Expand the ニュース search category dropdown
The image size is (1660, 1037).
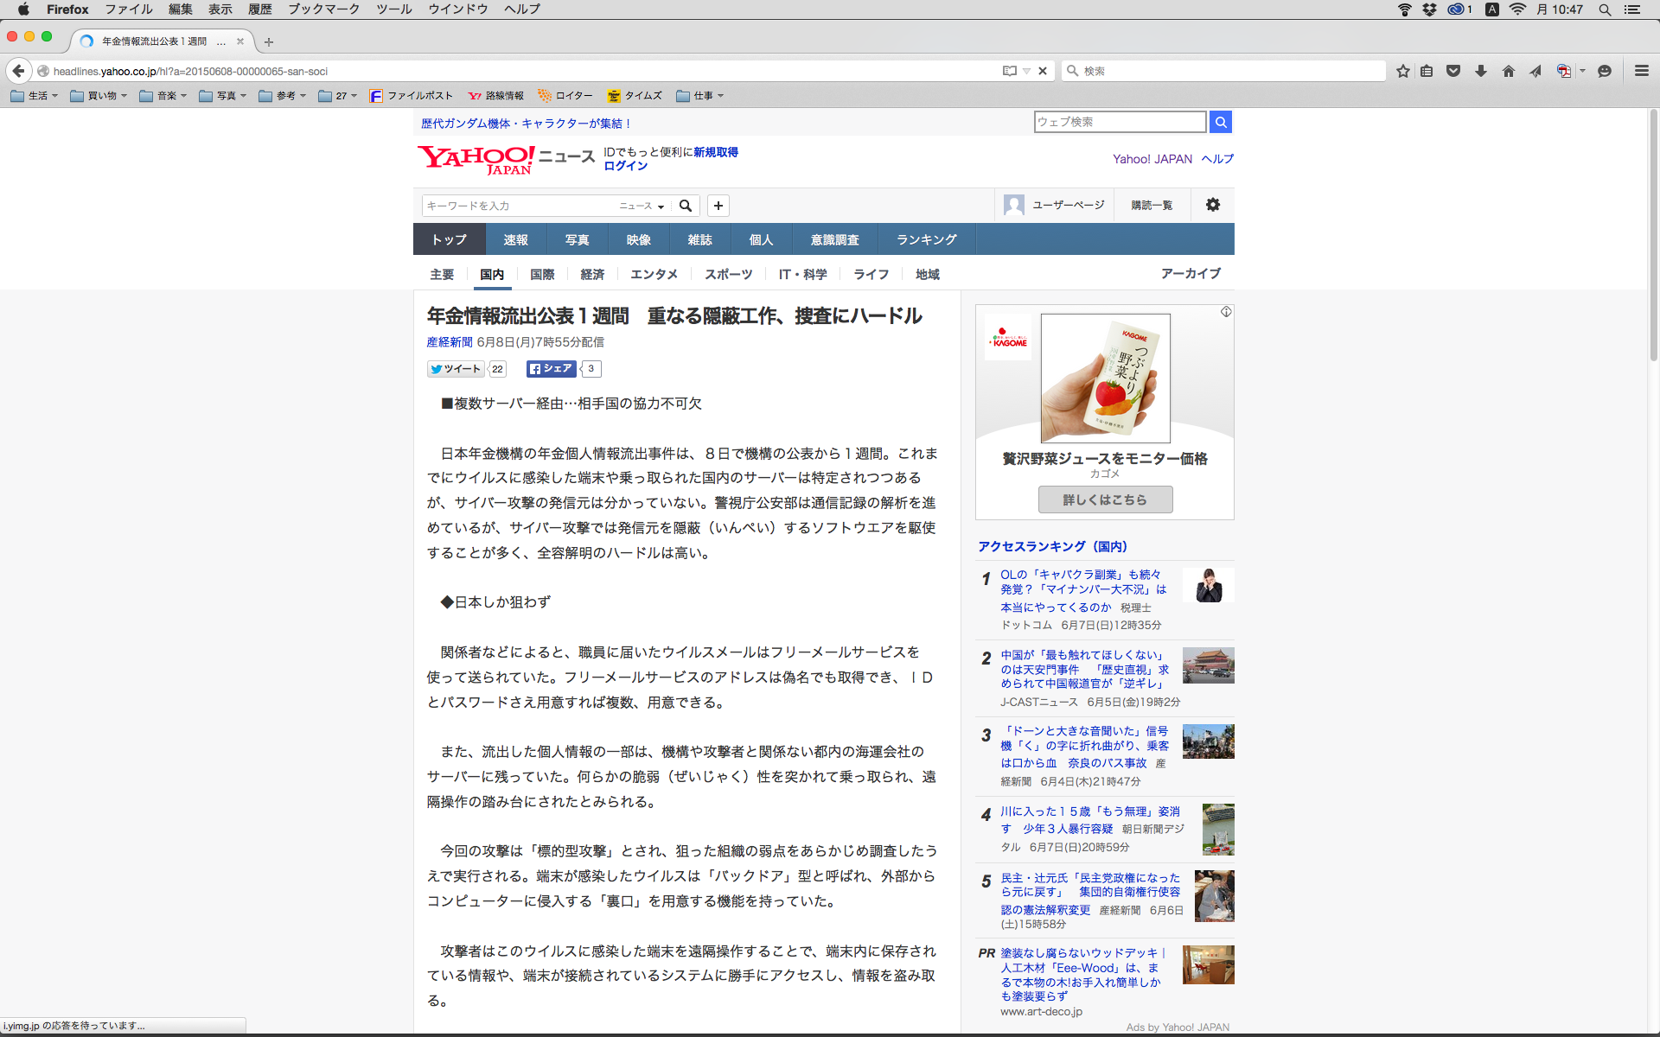pos(642,206)
